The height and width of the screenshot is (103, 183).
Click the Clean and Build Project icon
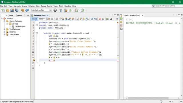(65, 10)
